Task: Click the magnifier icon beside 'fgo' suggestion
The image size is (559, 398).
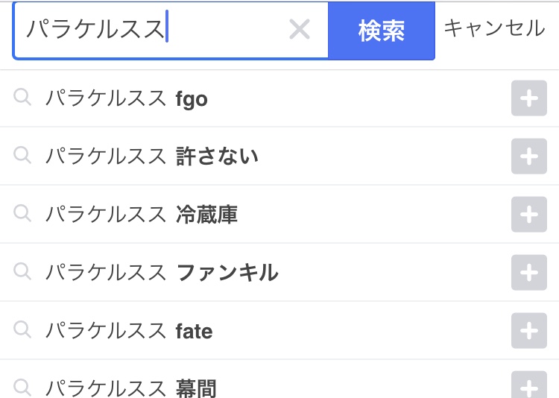Action: click(23, 97)
